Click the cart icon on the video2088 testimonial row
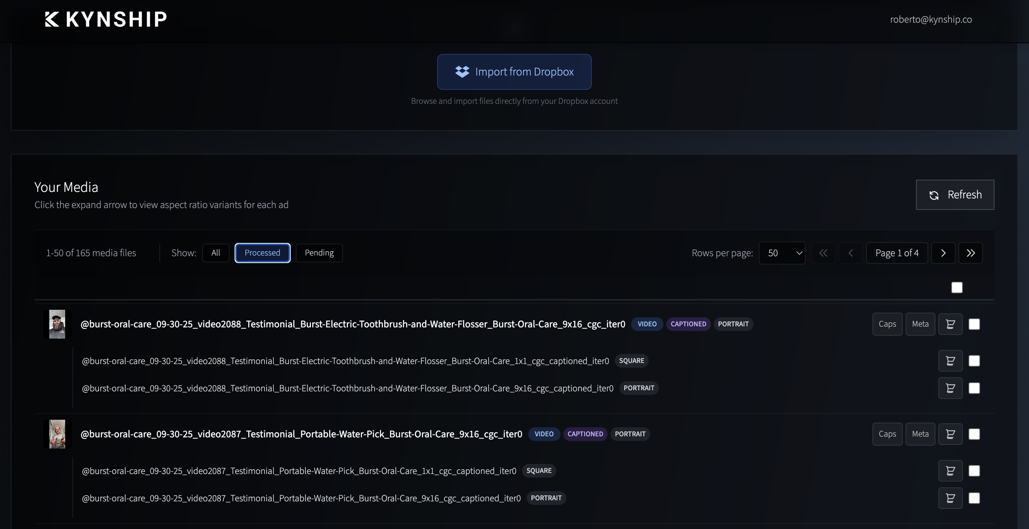The width and height of the screenshot is (1029, 529). point(950,324)
